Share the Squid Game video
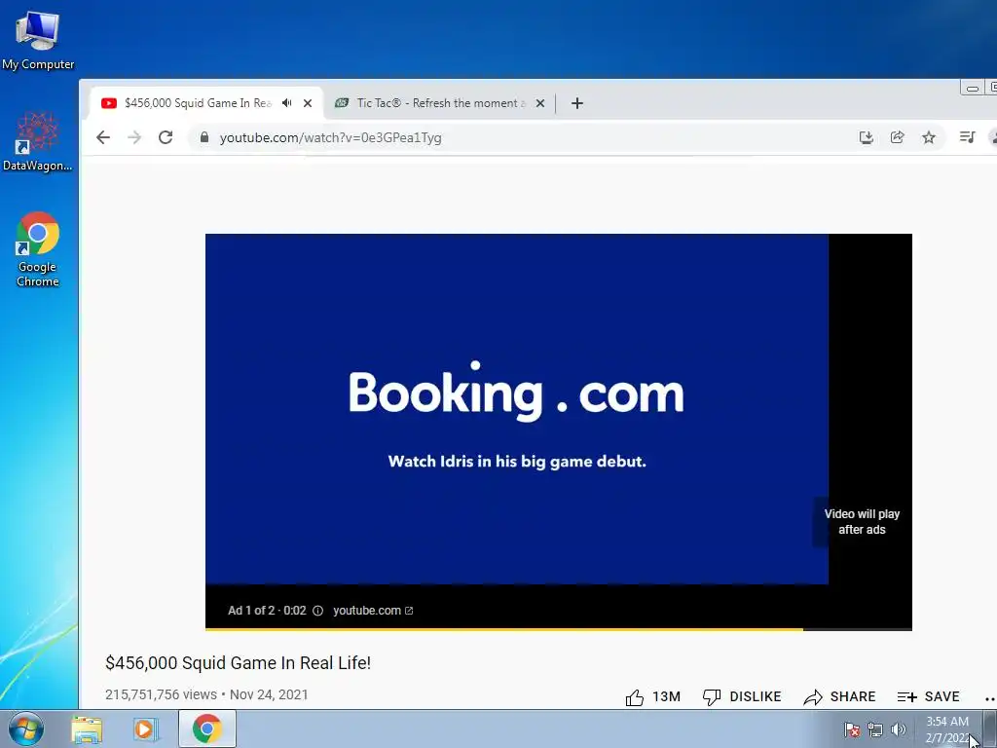 (840, 697)
